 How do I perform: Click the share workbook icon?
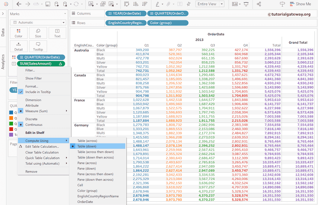tap(259, 4)
